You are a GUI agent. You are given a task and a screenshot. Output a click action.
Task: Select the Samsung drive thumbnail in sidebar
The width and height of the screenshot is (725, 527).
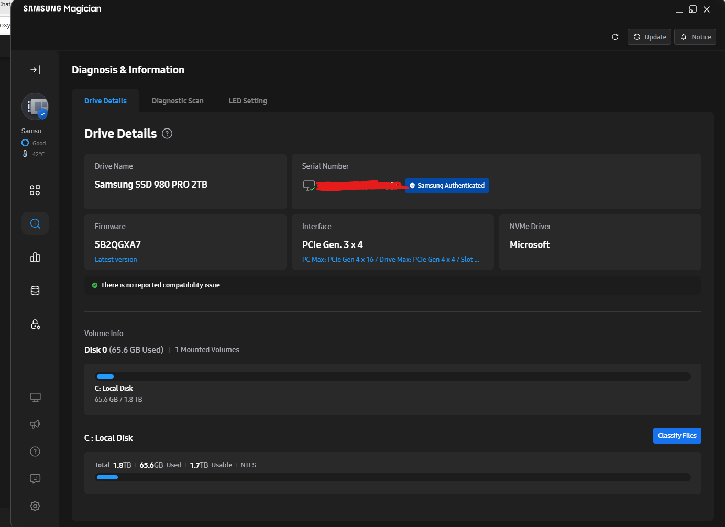35,106
